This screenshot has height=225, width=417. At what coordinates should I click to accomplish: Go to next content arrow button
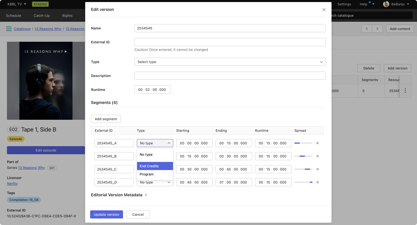(377, 29)
